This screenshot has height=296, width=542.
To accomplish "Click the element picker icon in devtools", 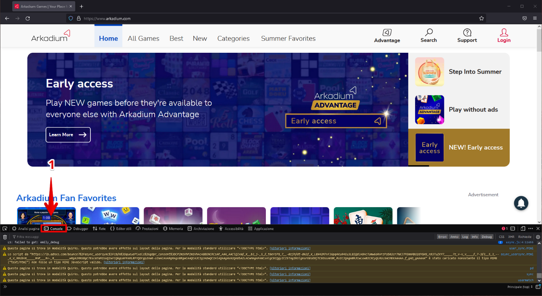I will coord(5,229).
